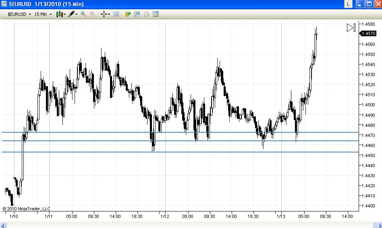Maximize the $EURUSD chart window
The height and width of the screenshot is (228, 382).
coord(370,4)
